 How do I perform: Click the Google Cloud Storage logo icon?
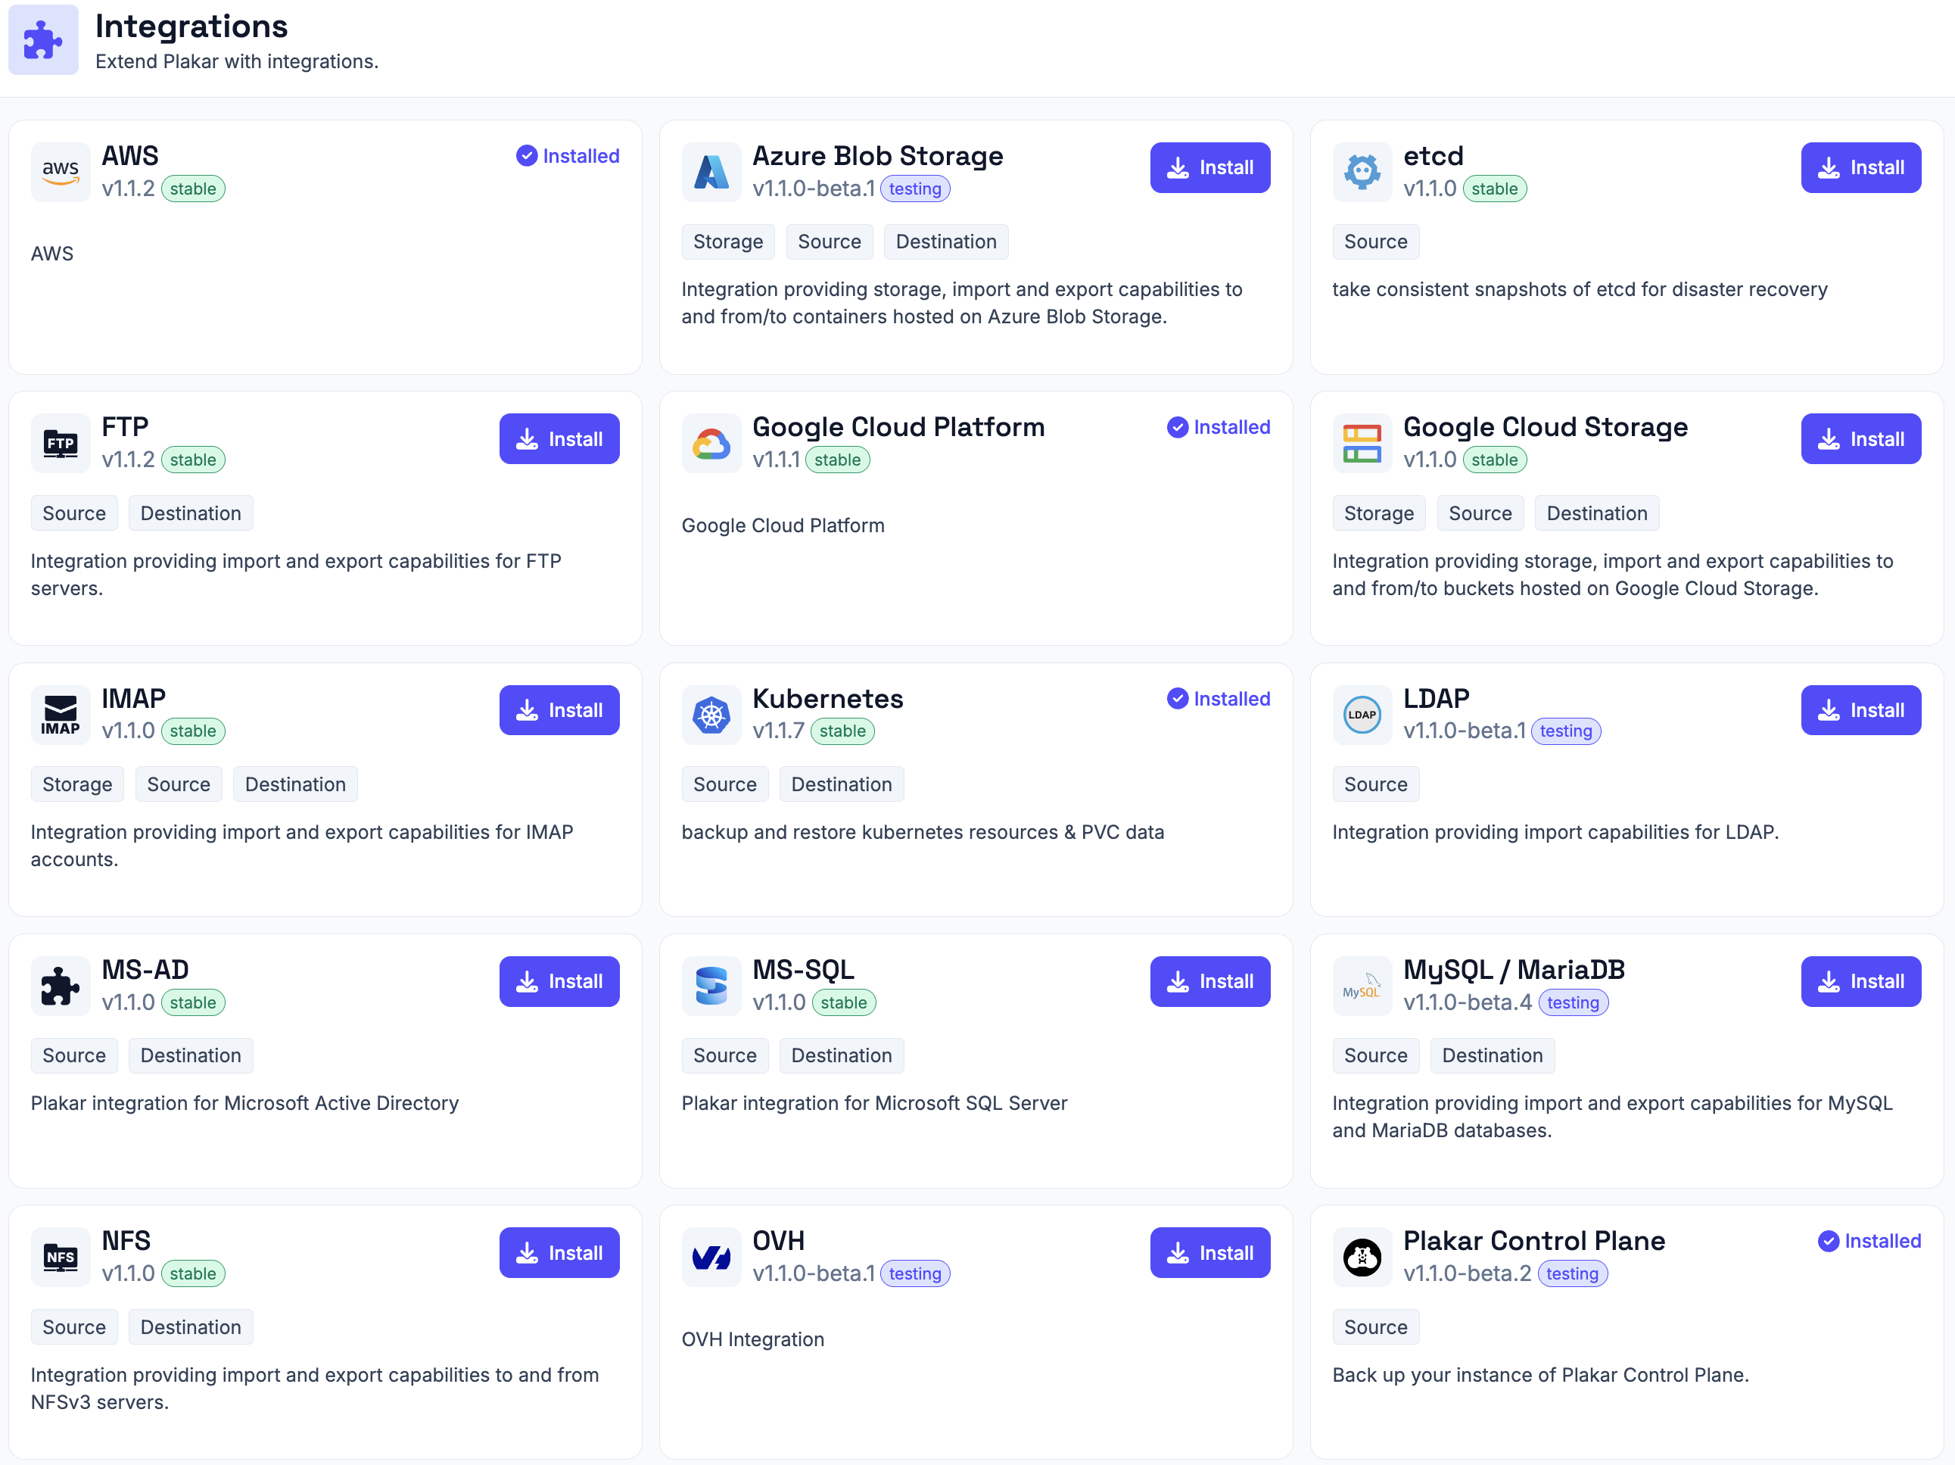[1362, 443]
